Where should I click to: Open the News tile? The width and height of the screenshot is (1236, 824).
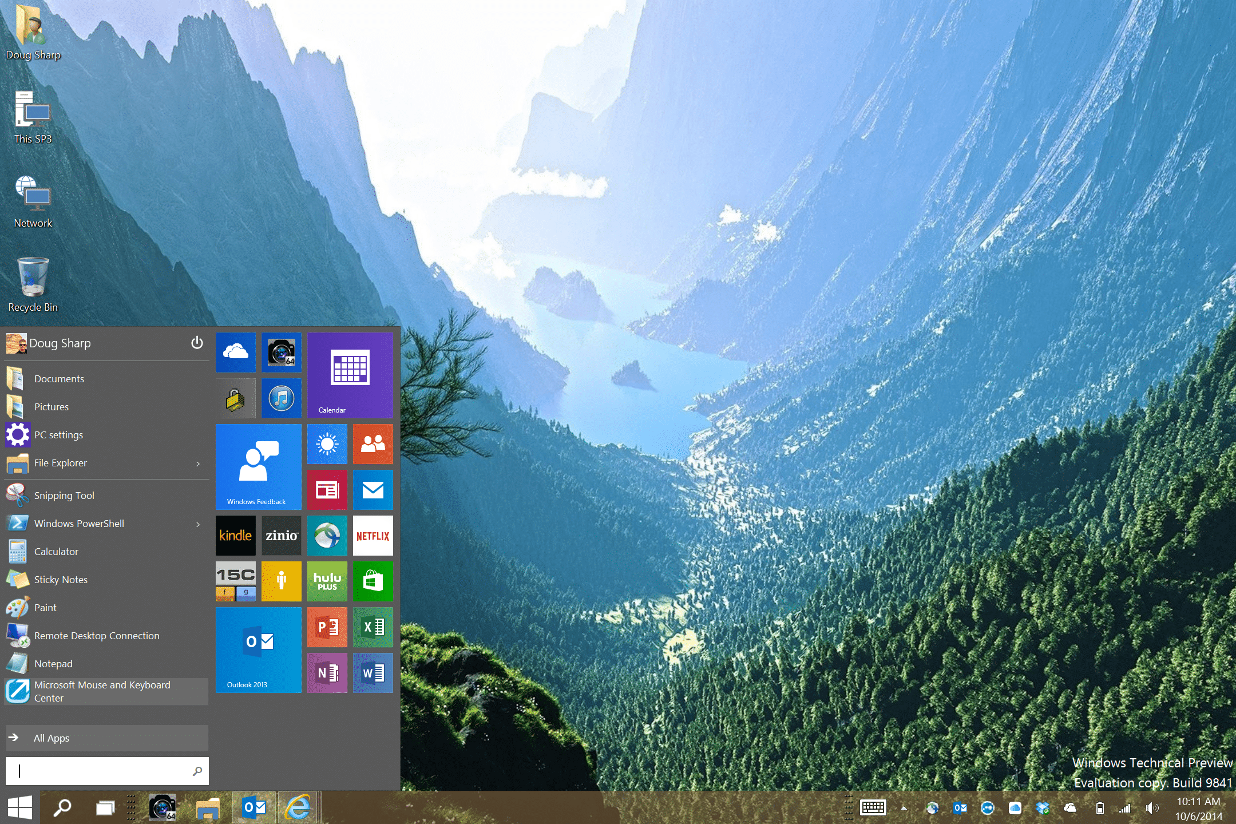327,490
